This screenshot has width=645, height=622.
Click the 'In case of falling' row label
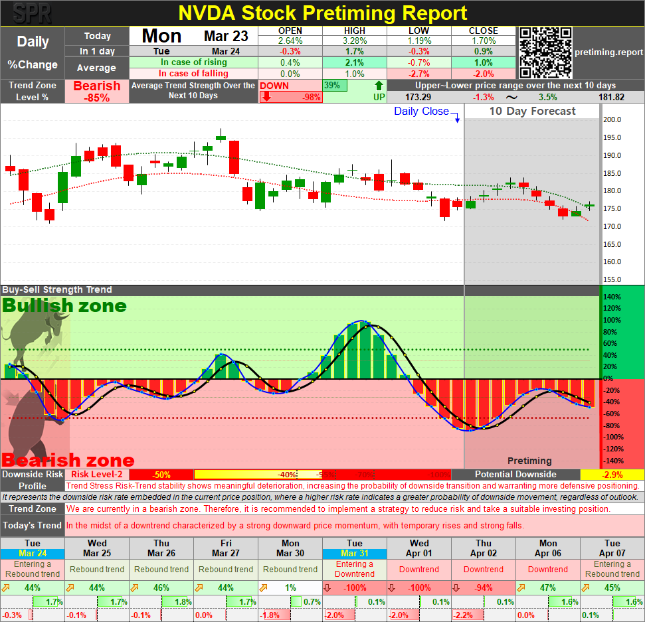194,74
